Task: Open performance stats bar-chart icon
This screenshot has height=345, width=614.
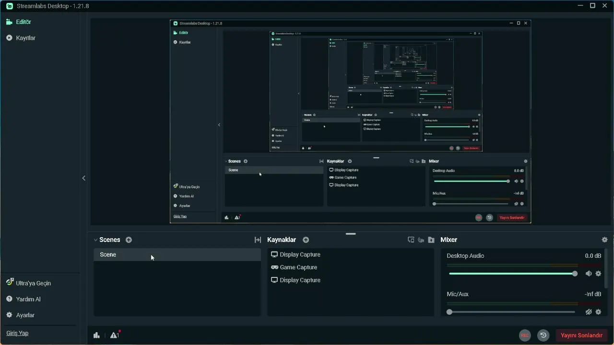Action: pyautogui.click(x=96, y=335)
